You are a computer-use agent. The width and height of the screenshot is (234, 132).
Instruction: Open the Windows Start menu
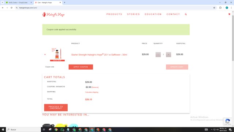3,129
